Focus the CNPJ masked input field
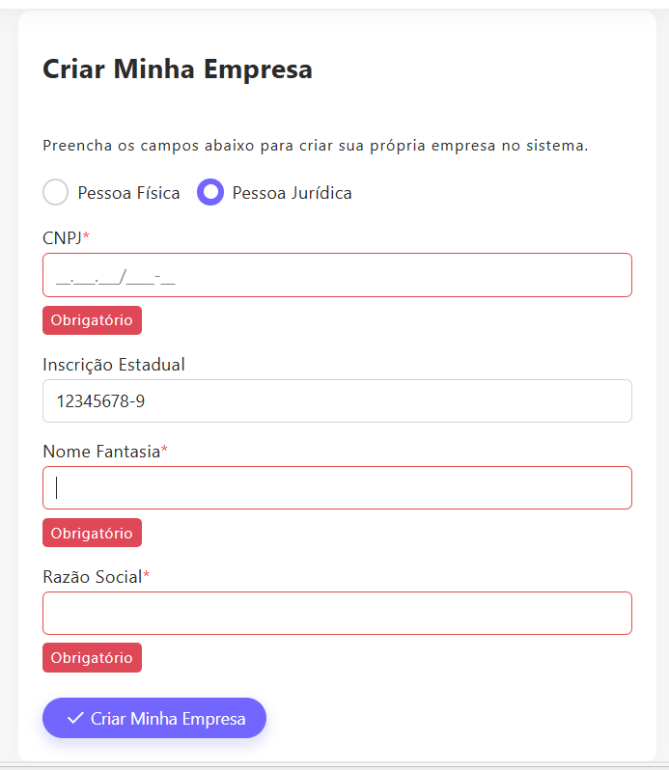Viewport: 669px width, 770px height. (337, 275)
